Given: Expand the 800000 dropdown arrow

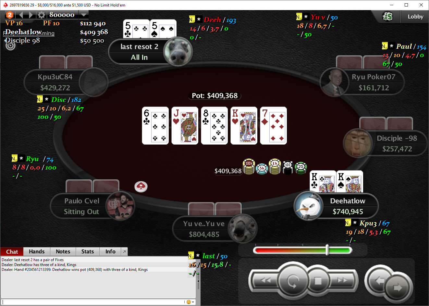Looking at the screenshot, I should (x=84, y=15).
